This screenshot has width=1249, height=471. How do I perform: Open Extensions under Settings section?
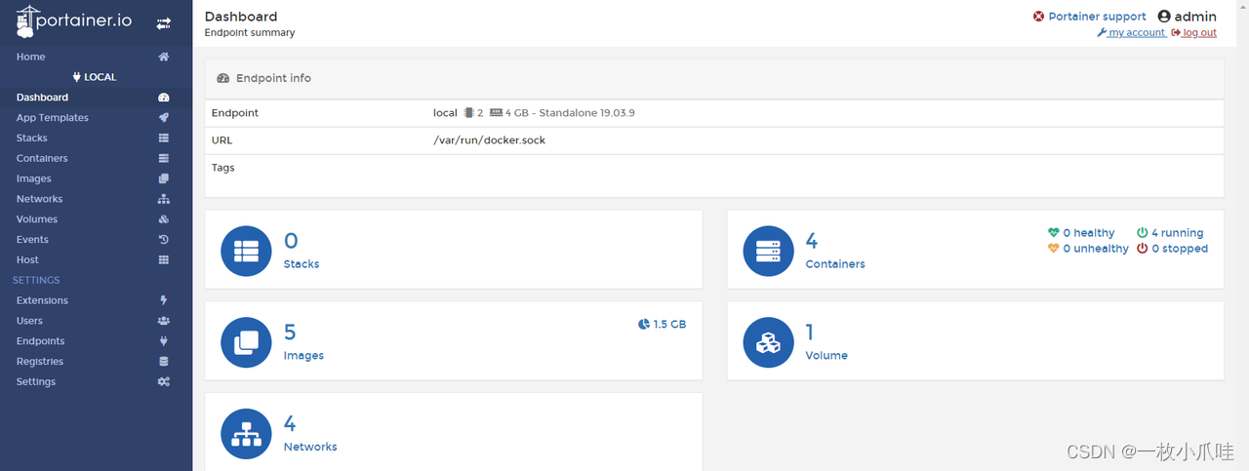tap(96, 300)
